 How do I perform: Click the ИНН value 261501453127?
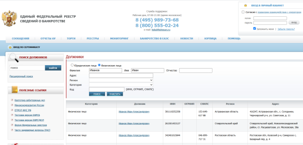[173, 123]
